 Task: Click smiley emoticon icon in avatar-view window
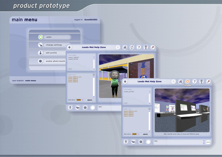point(85,108)
